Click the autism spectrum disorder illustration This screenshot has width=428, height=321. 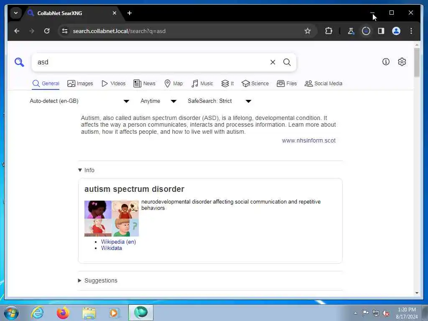coord(111,218)
